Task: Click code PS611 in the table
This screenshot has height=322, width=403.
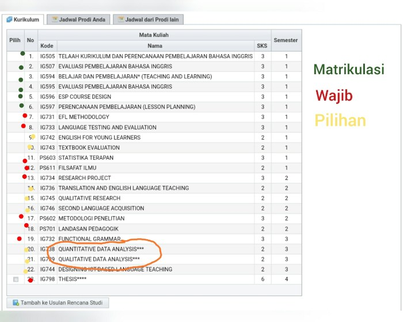Action: [47, 168]
